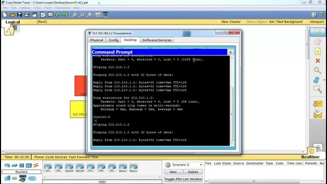Image resolution: width=327 pixels, height=184 pixels.
Task: Click the Viewport button
Action: [x=317, y=21]
